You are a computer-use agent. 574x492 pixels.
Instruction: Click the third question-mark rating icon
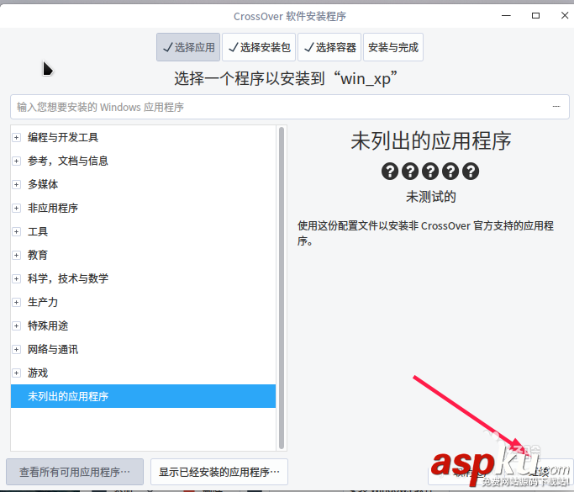click(430, 171)
